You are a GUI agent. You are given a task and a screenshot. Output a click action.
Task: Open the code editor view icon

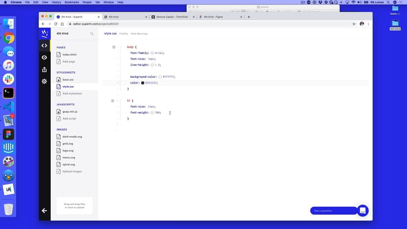(44, 46)
